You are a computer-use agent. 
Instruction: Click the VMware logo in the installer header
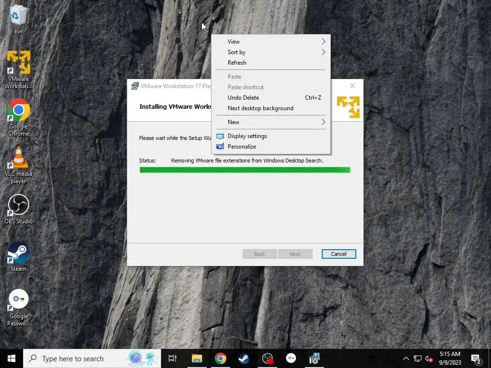click(x=348, y=107)
